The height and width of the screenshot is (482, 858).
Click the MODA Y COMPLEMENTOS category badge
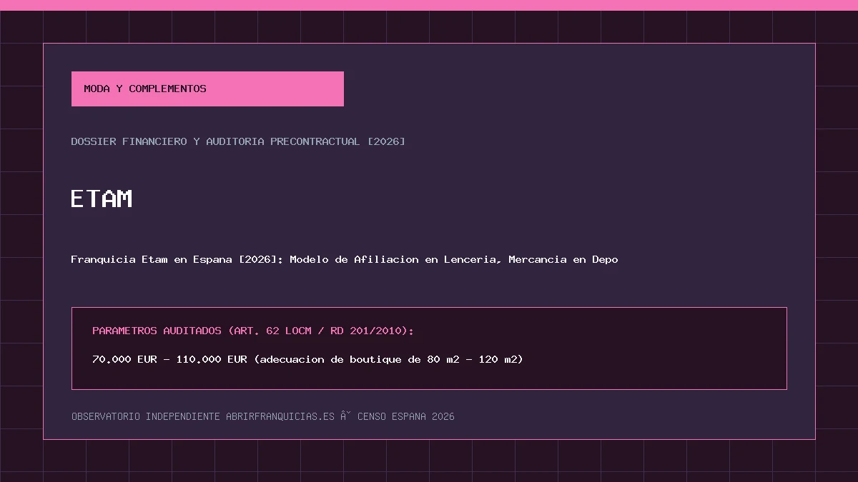[207, 89]
